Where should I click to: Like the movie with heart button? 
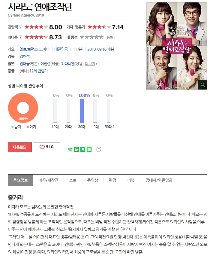coord(46,147)
